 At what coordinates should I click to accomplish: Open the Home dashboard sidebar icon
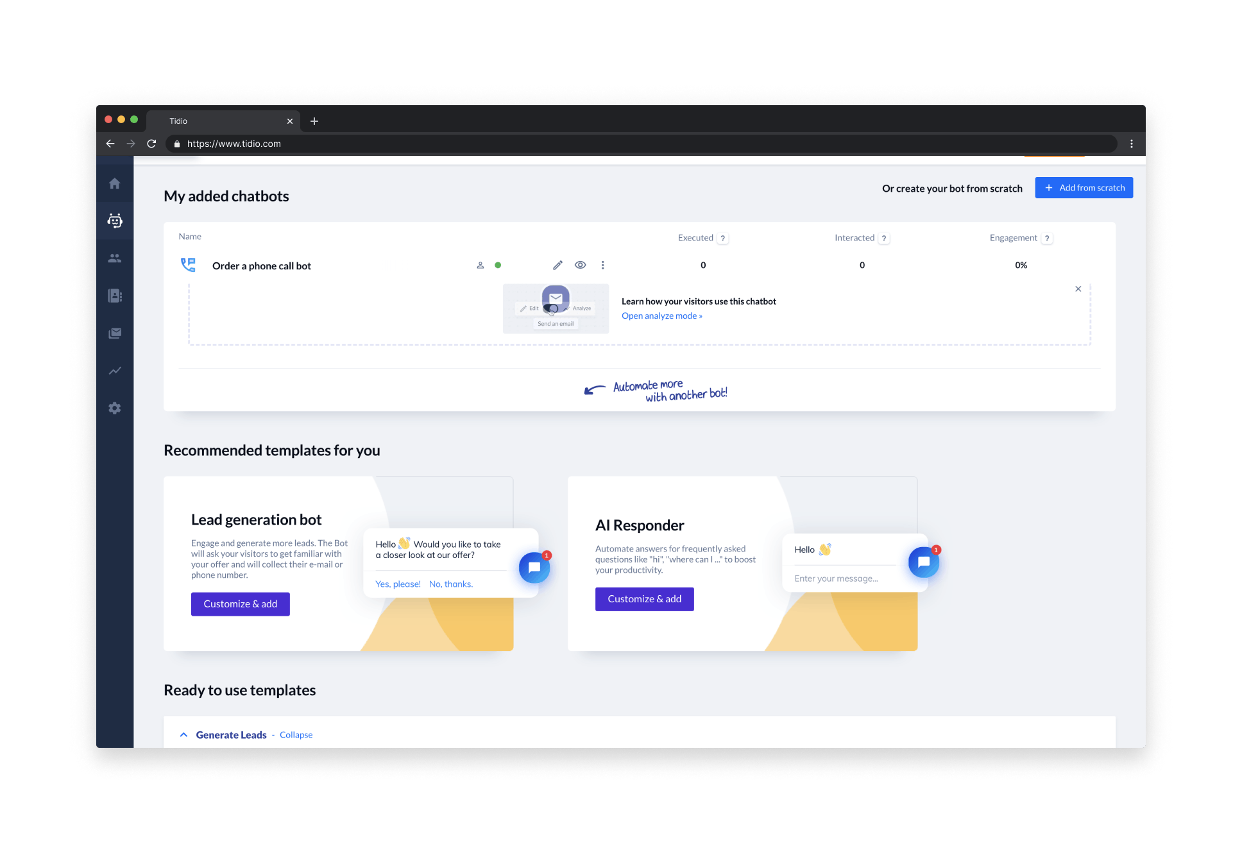coord(115,183)
